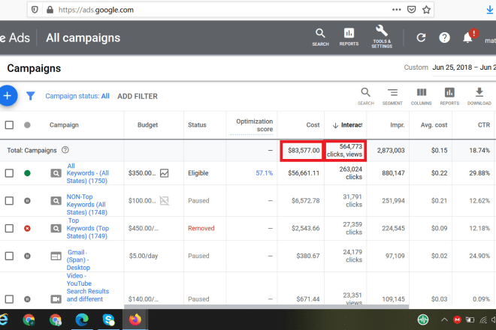Bookmark this page with the star

click(426, 10)
